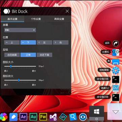This screenshot has width=122, height=122.
Task: Launch the colorful pinwheel app in dock
Action: 4,117
